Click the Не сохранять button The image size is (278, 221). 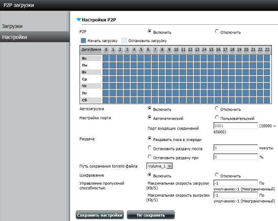[x=151, y=215]
